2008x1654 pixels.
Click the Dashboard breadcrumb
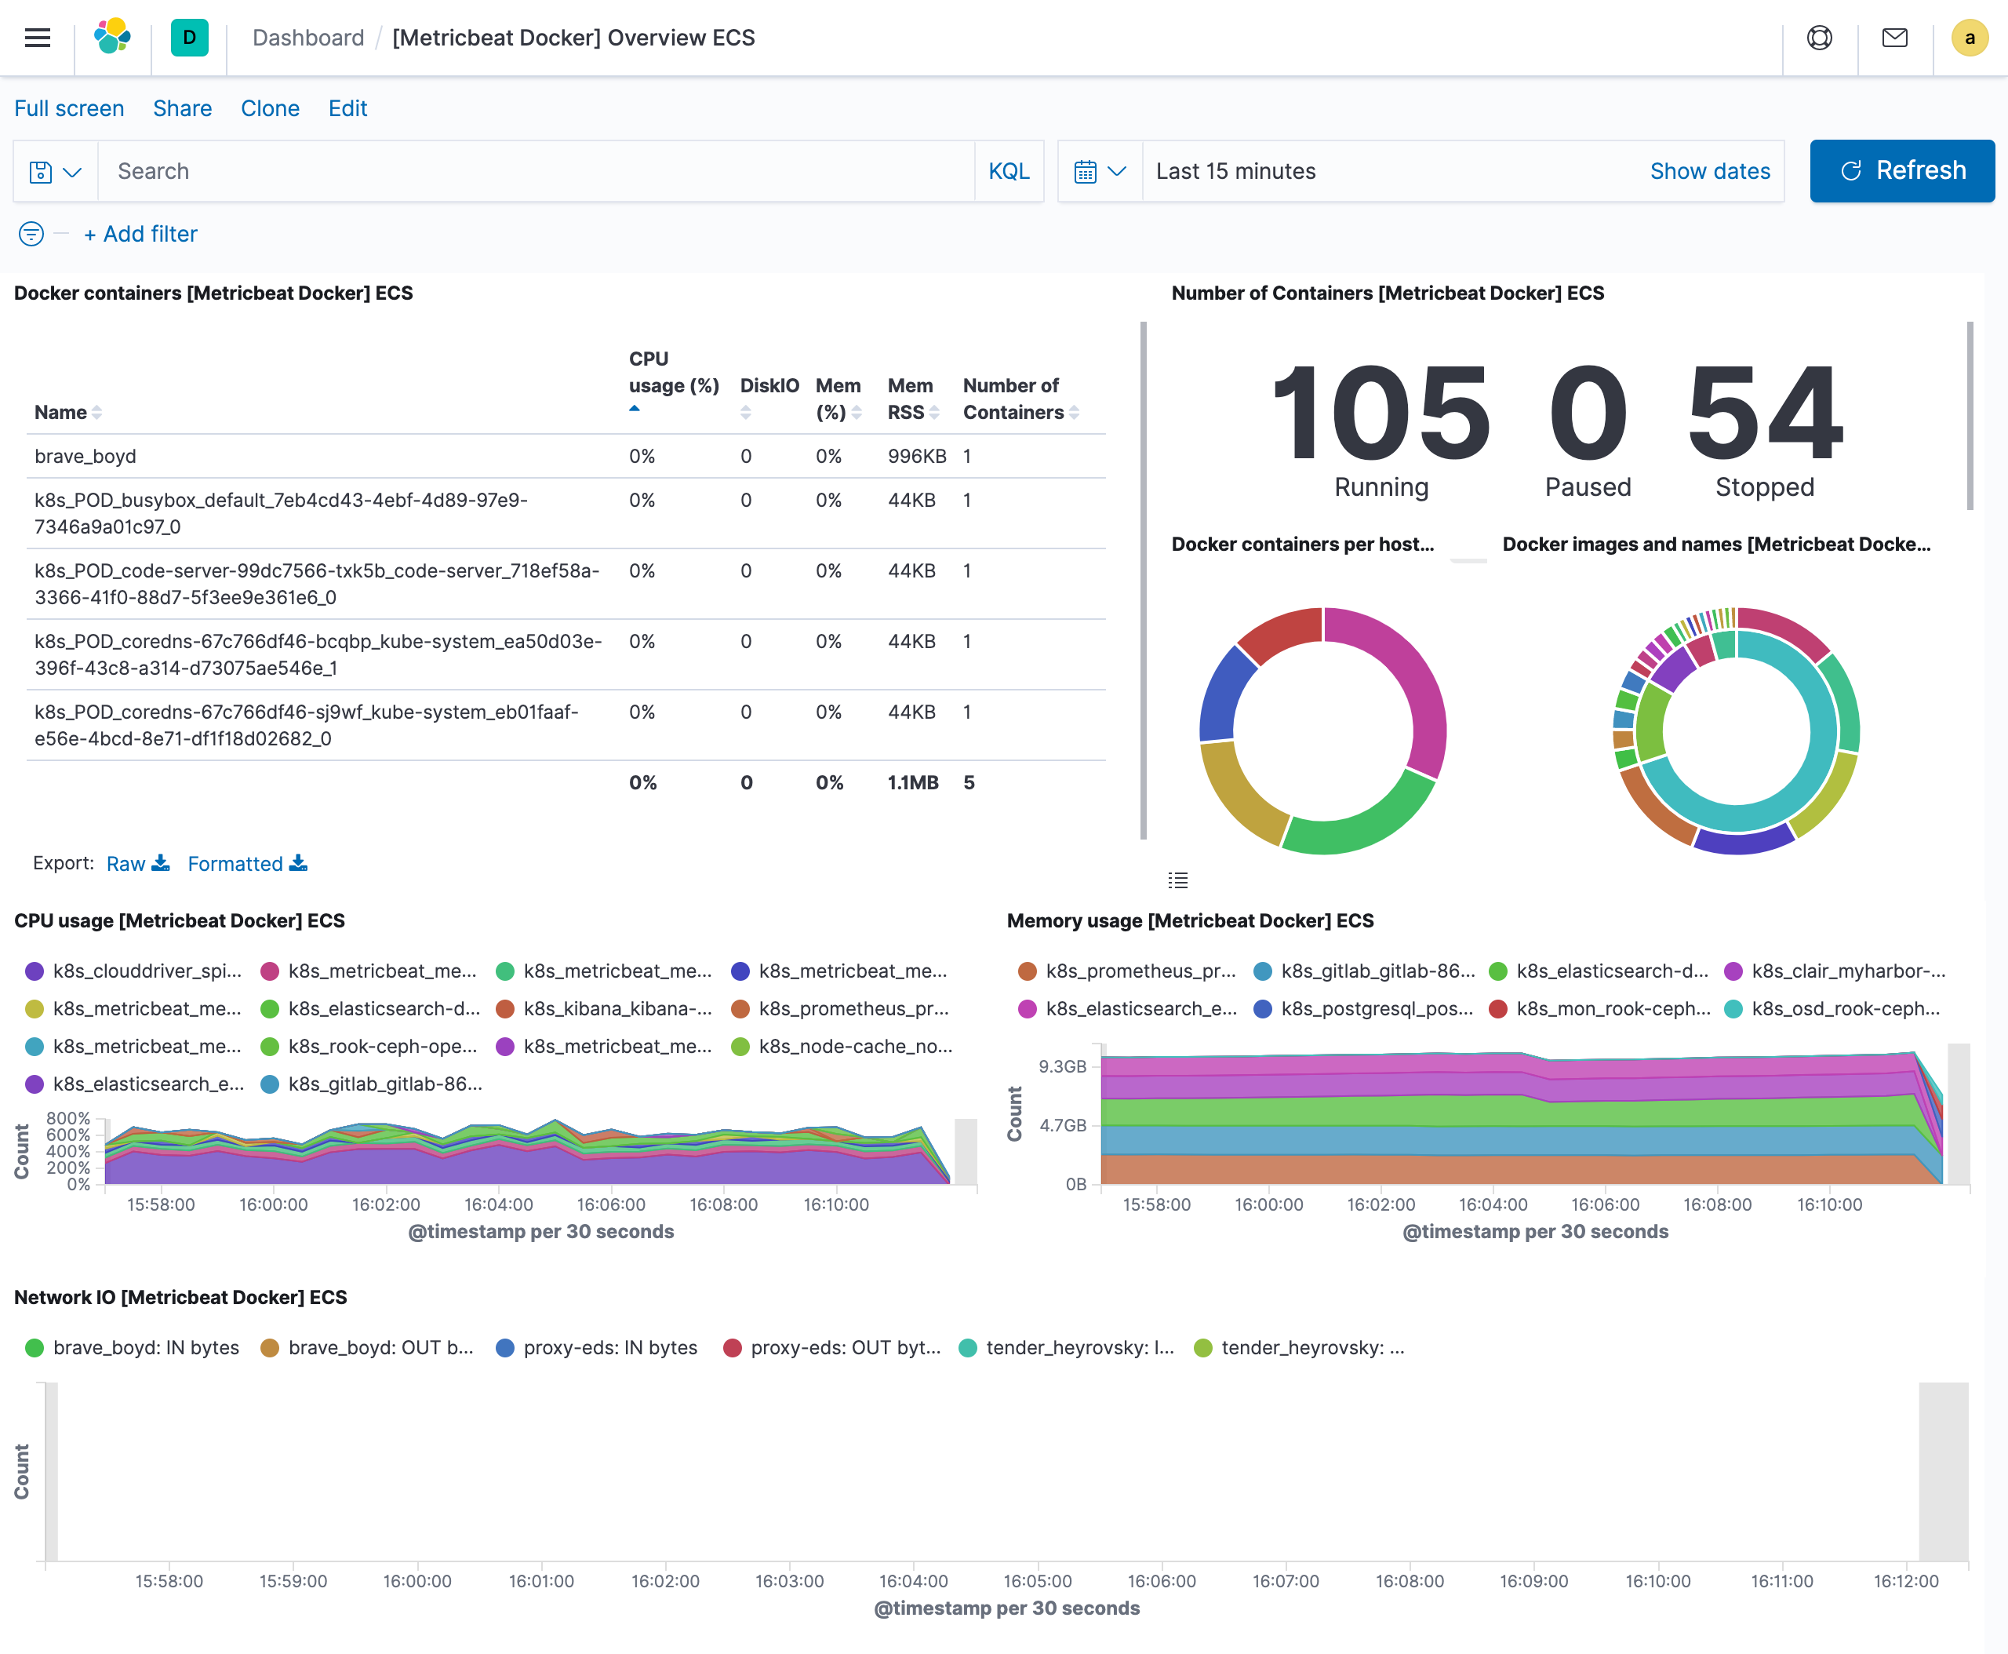coord(307,37)
